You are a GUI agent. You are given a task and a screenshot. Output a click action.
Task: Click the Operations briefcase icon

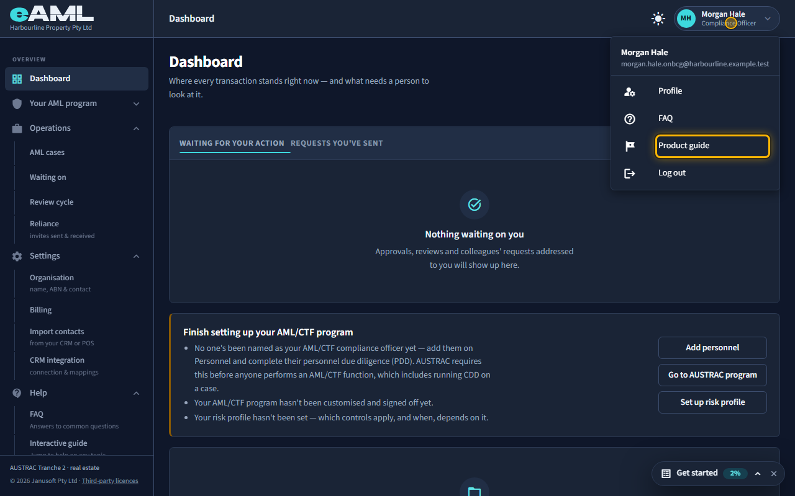17,128
